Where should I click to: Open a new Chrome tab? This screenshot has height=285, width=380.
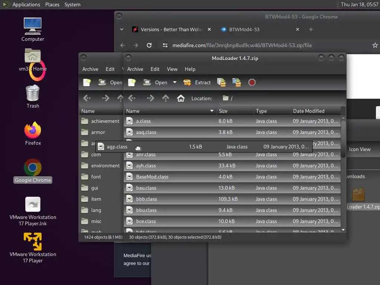pos(311,29)
